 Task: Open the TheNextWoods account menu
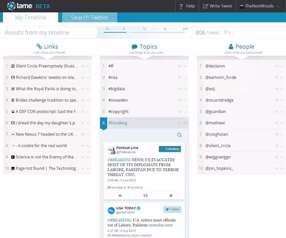pyautogui.click(x=261, y=6)
